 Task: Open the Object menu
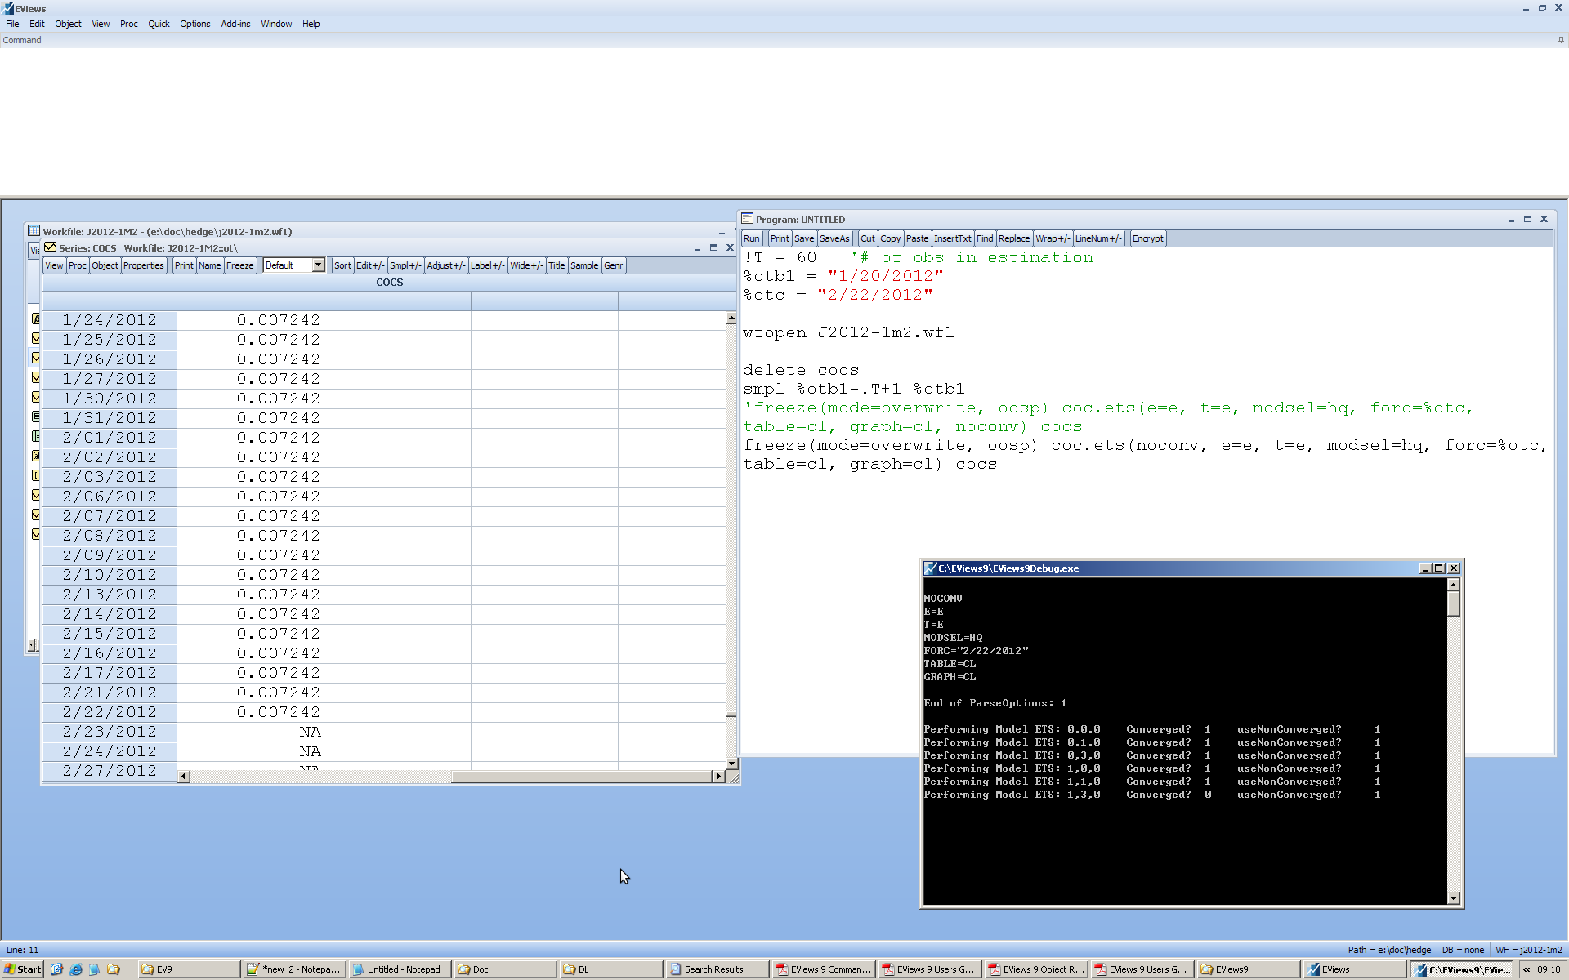click(68, 24)
